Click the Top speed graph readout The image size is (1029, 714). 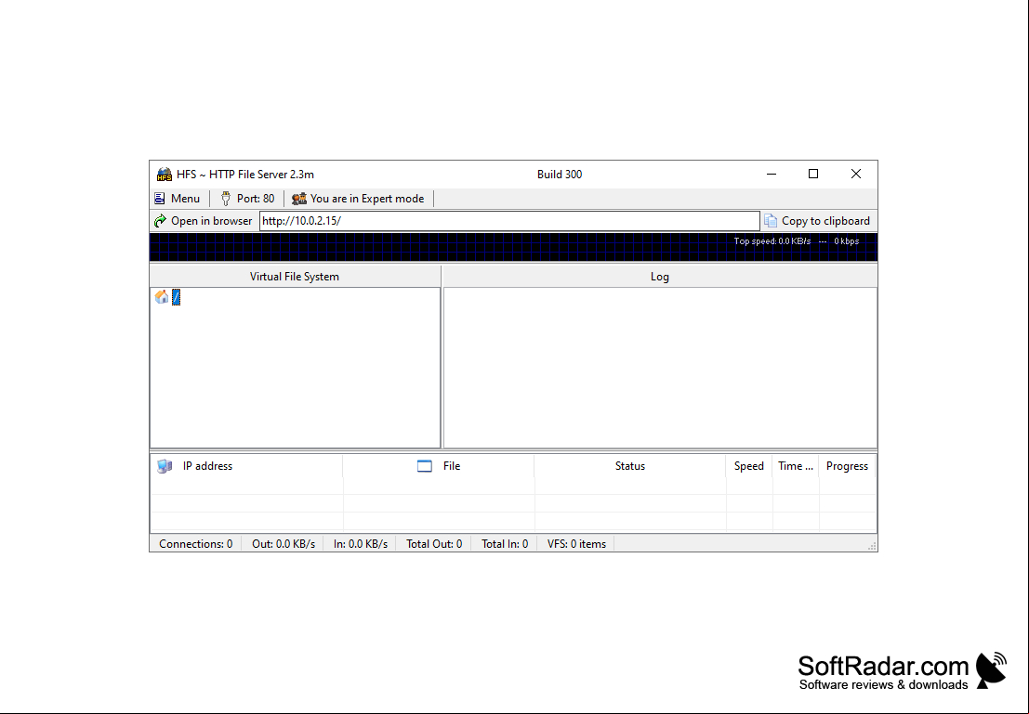(x=796, y=241)
